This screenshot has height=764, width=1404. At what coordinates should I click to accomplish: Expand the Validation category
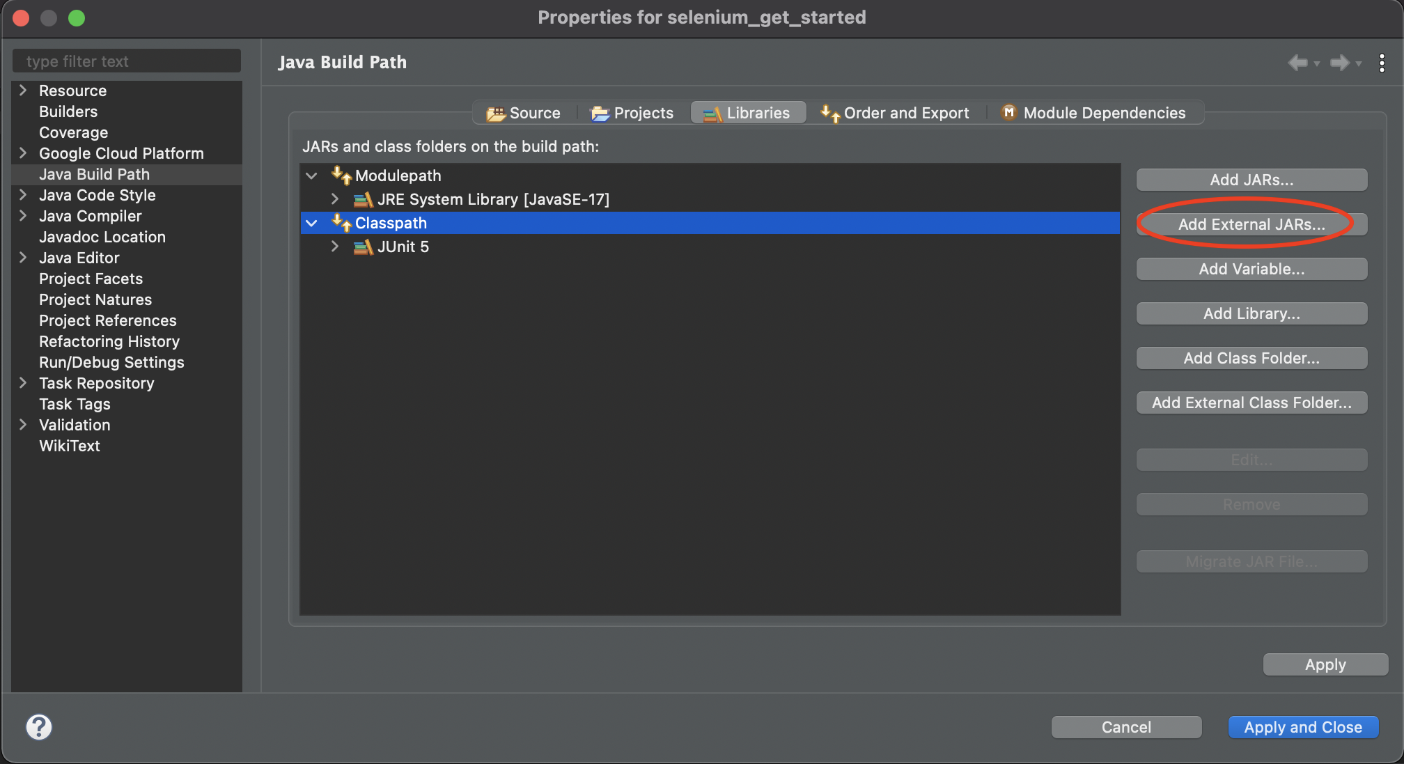(23, 425)
